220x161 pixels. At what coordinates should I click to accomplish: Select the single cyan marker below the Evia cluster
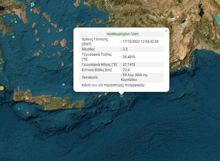[x=31, y=10]
